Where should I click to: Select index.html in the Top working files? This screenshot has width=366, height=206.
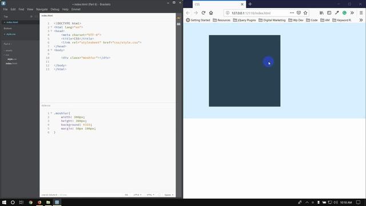pos(12,22)
